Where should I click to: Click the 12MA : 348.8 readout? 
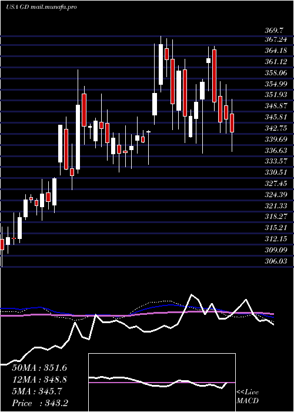39,380
